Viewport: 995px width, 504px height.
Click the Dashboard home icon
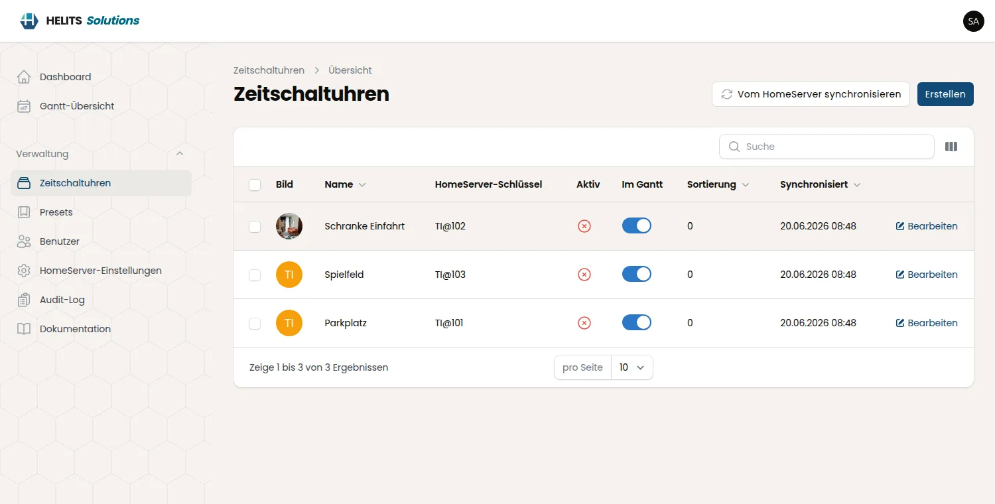24,77
